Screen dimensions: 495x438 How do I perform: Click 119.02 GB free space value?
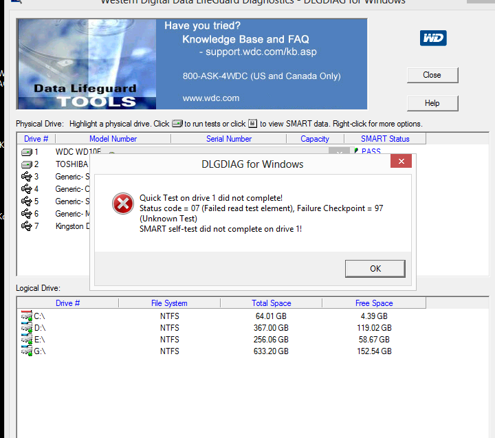(374, 328)
